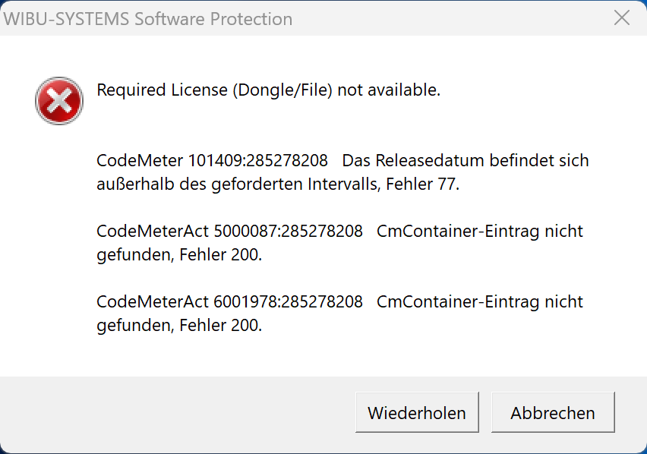Click the 'CodeMeterAct 6001978:285278208' text
The height and width of the screenshot is (454, 647).
click(x=229, y=301)
